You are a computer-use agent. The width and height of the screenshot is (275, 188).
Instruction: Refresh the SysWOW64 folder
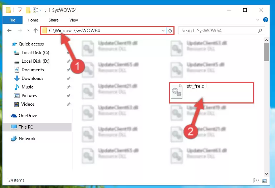(170, 30)
